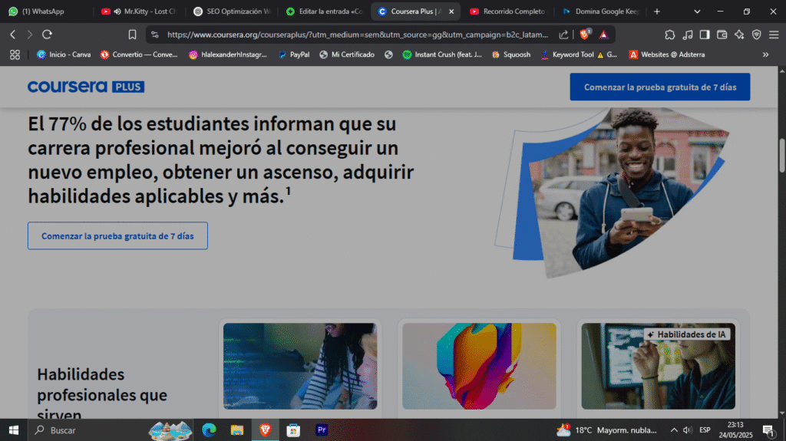Open Mi Certificado bookmark
This screenshot has height=441, width=786.
(347, 54)
